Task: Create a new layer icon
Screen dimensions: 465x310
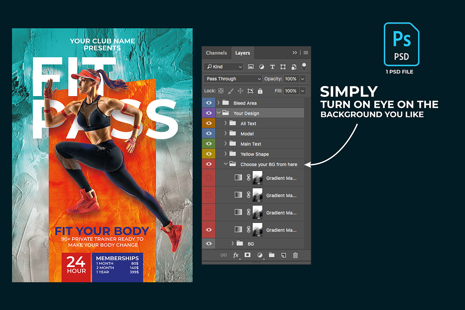Action: pyautogui.click(x=284, y=255)
